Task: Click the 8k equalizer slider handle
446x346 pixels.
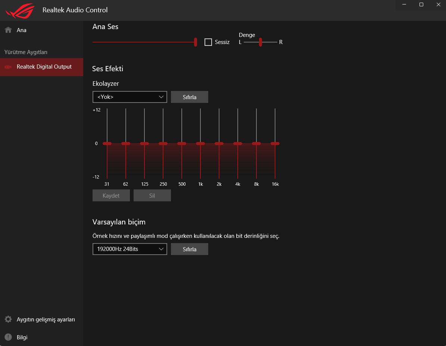Action: 256,144
